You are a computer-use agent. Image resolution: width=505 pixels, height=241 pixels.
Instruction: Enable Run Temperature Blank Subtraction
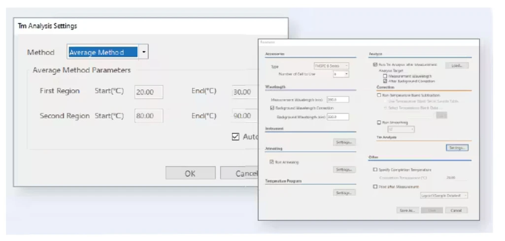coord(378,95)
